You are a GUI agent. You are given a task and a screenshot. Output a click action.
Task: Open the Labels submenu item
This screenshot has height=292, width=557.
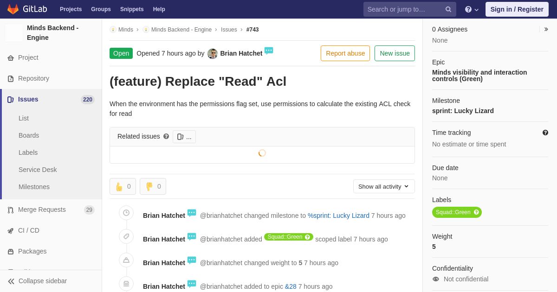[x=28, y=152]
